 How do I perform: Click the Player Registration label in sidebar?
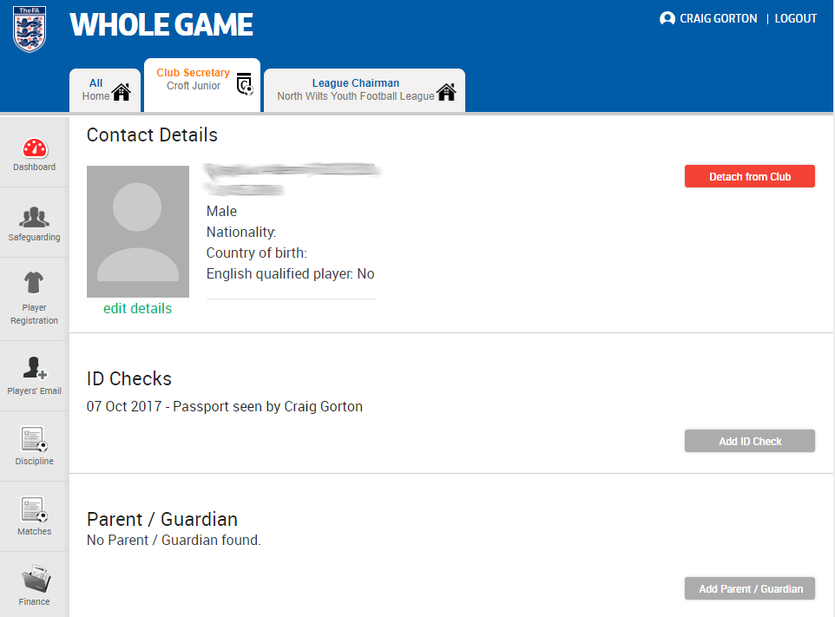click(34, 314)
